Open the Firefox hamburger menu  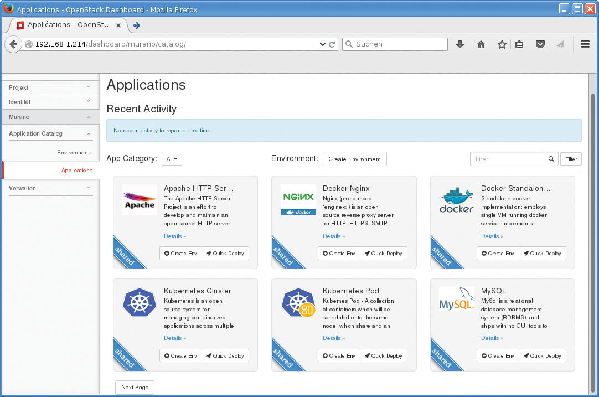coord(584,44)
